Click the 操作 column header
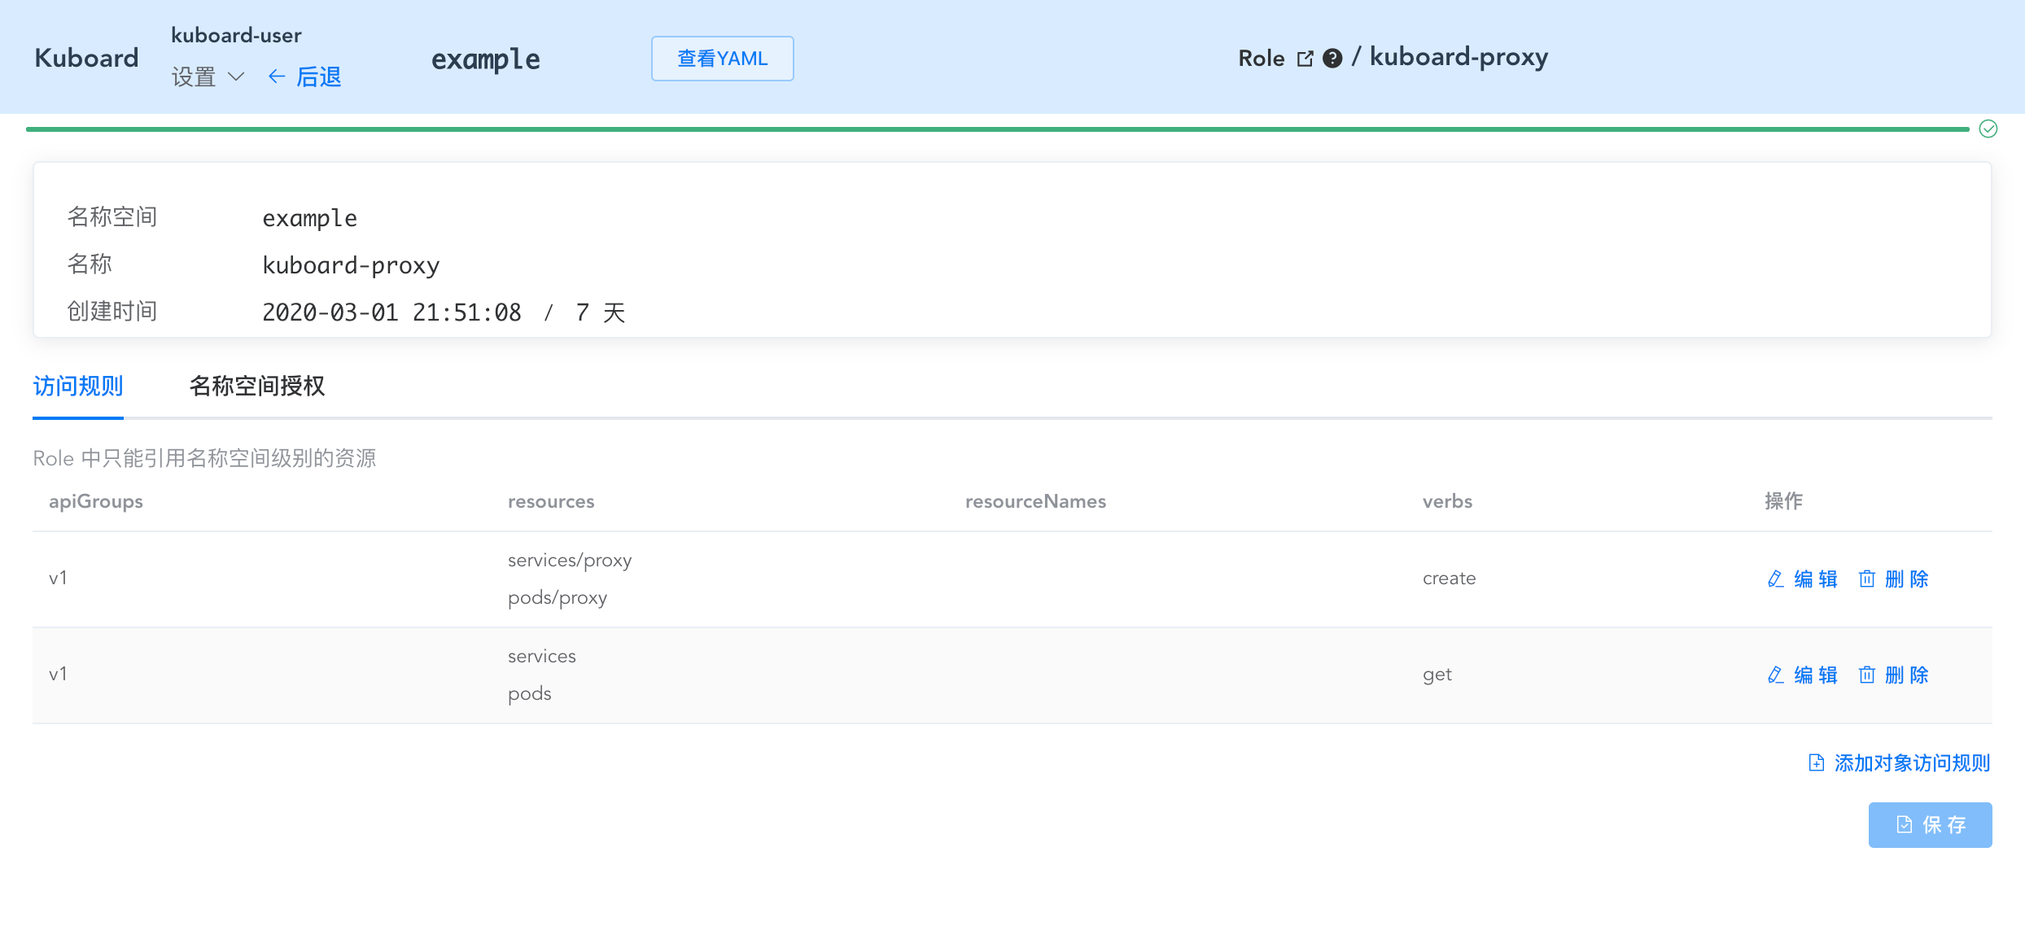This screenshot has width=2025, height=926. pyautogui.click(x=1784, y=501)
